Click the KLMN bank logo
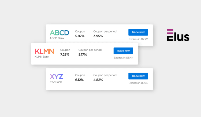Screen dimensions: 201x117 pos(44,51)
